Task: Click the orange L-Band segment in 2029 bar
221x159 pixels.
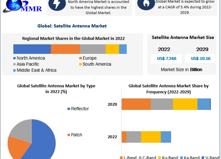Action: click(x=136, y=104)
